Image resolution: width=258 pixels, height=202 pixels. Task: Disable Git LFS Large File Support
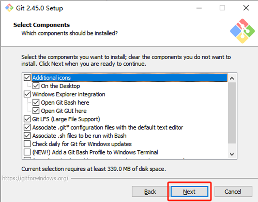27,119
